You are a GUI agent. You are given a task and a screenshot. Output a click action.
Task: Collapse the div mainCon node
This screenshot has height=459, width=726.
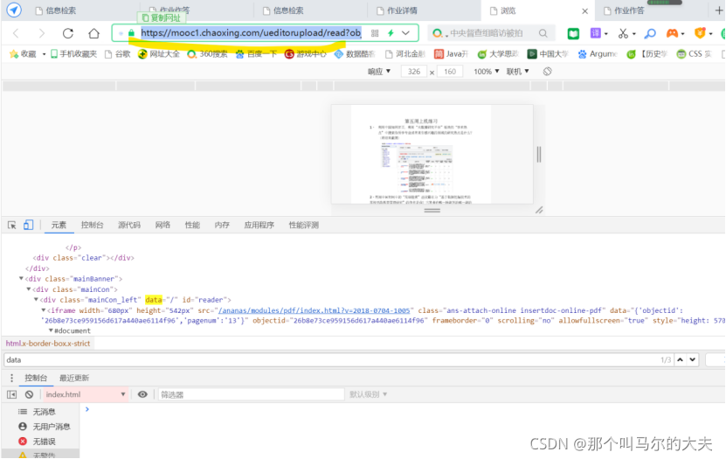(28, 289)
